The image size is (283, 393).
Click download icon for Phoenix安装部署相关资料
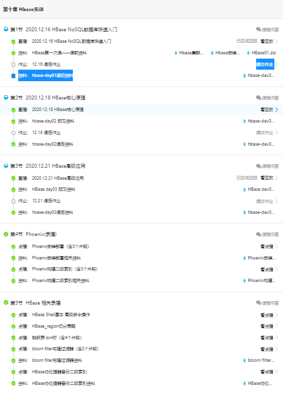tap(245, 258)
